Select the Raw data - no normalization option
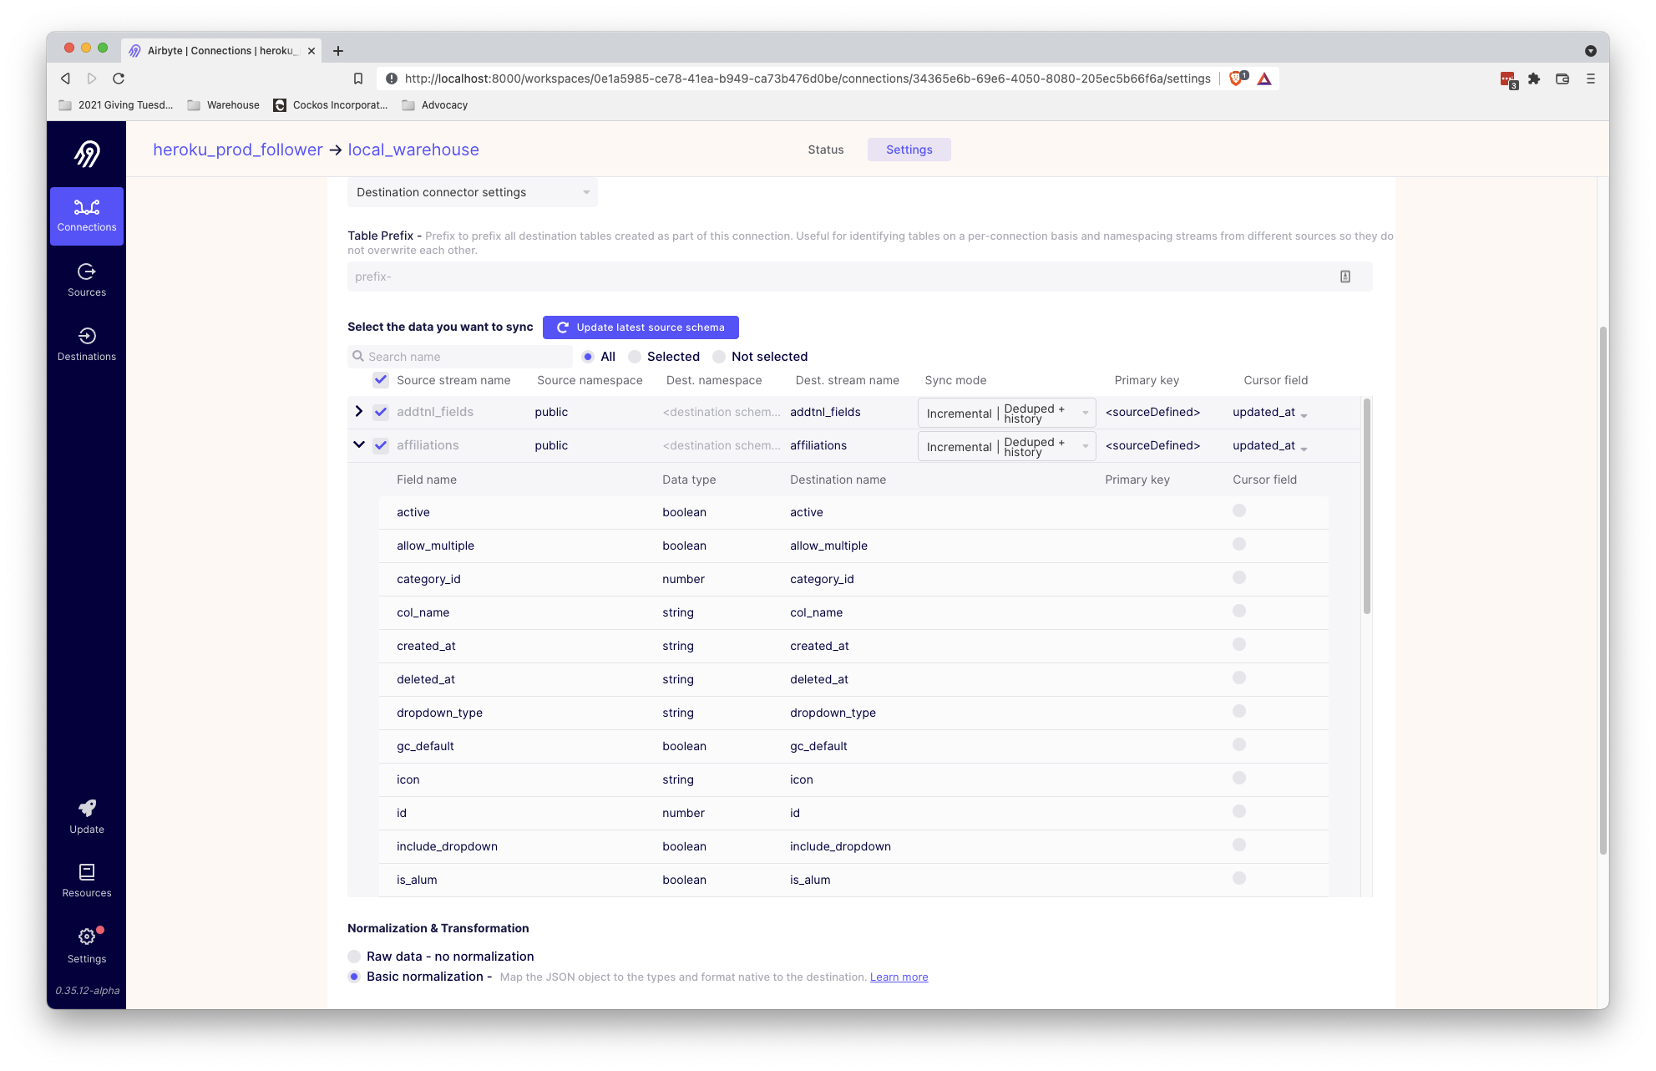 (354, 956)
